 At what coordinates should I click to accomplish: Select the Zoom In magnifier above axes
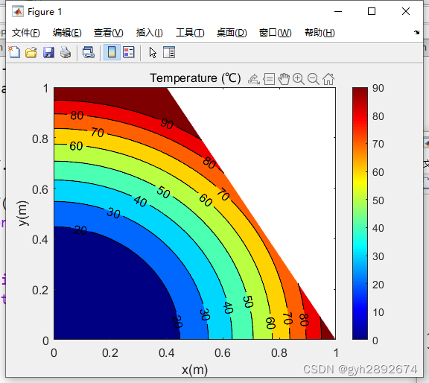pyautogui.click(x=299, y=79)
